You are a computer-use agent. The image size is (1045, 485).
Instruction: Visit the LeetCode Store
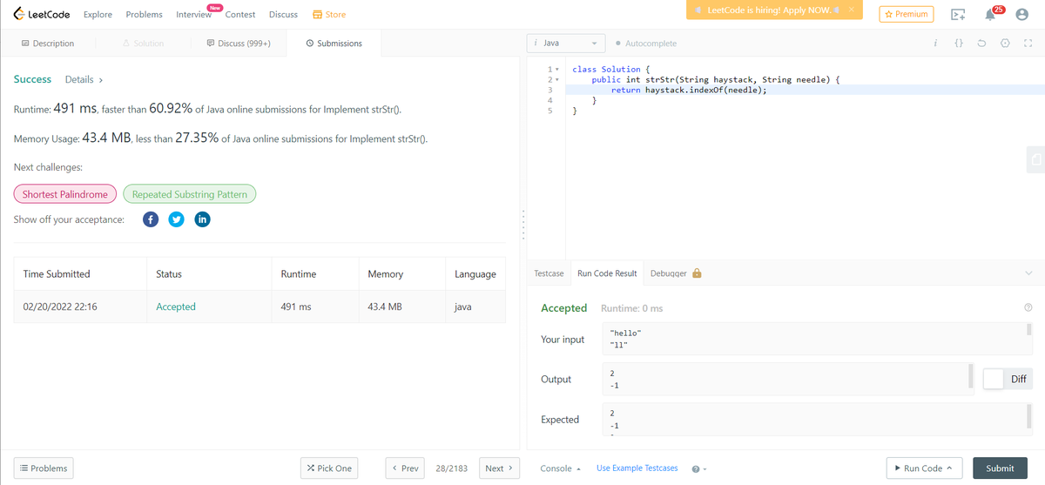point(329,15)
